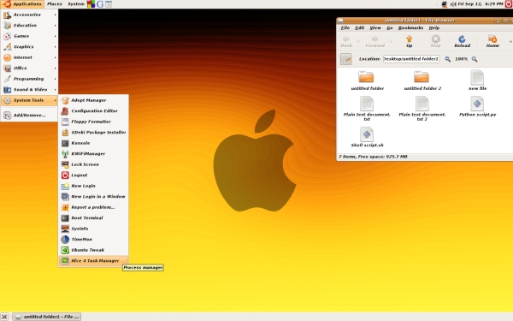Open Add/Remove applications entry

click(29, 116)
